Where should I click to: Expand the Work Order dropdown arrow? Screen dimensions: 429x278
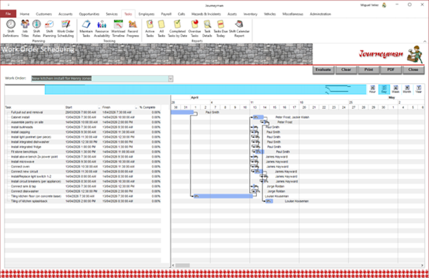171,79
